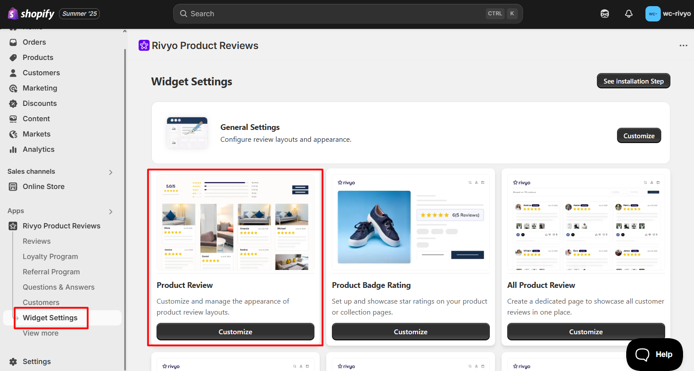The image size is (694, 371).
Task: Open Settings in the sidebar
Action: (37, 362)
